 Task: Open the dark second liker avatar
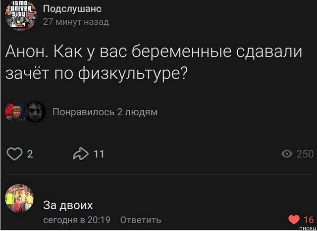tap(34, 112)
